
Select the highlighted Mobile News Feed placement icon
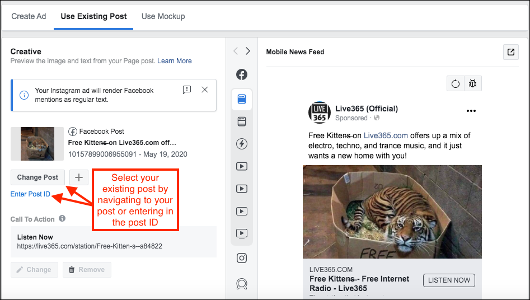click(242, 100)
